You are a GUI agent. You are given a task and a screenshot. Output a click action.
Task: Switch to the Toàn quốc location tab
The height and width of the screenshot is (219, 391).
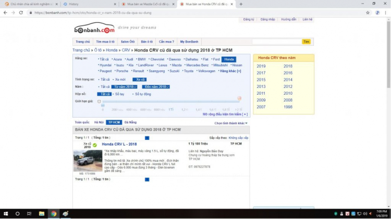[82, 122]
